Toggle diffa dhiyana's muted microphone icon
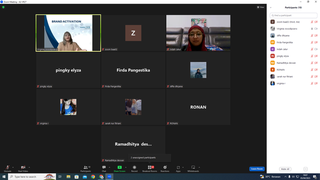 [x=312, y=35]
